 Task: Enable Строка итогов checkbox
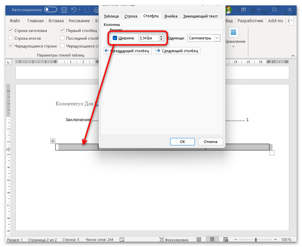click(11, 38)
